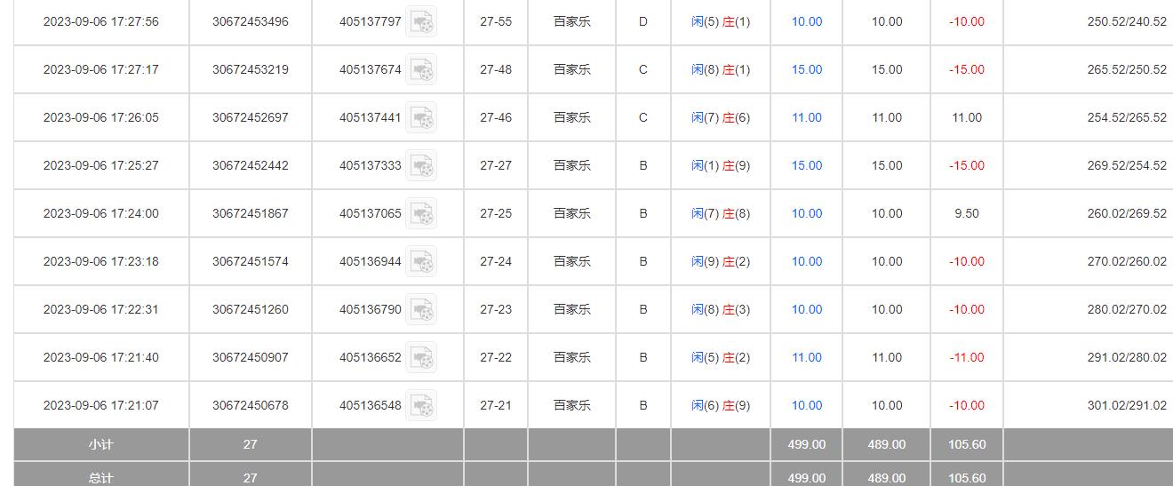Screen dimensions: 1173x486
Task: Select table number 27-55 cell
Action: tap(496, 21)
